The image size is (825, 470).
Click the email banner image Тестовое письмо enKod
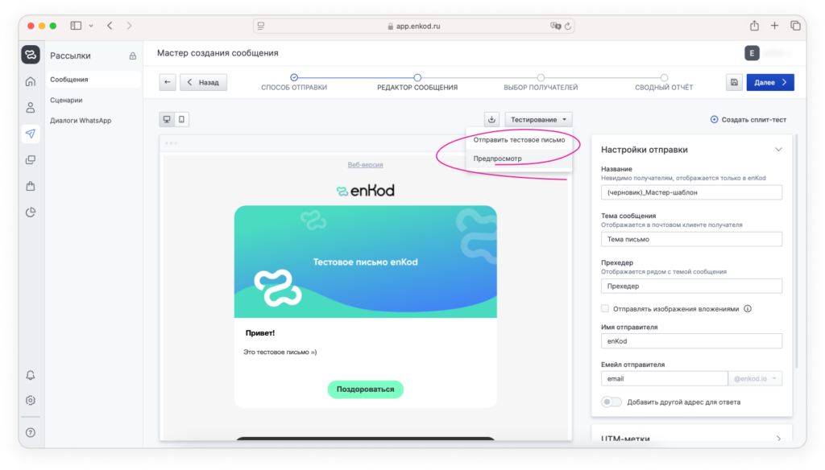365,262
